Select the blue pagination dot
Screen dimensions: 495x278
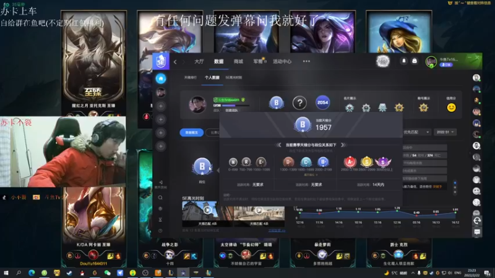click(x=455, y=183)
